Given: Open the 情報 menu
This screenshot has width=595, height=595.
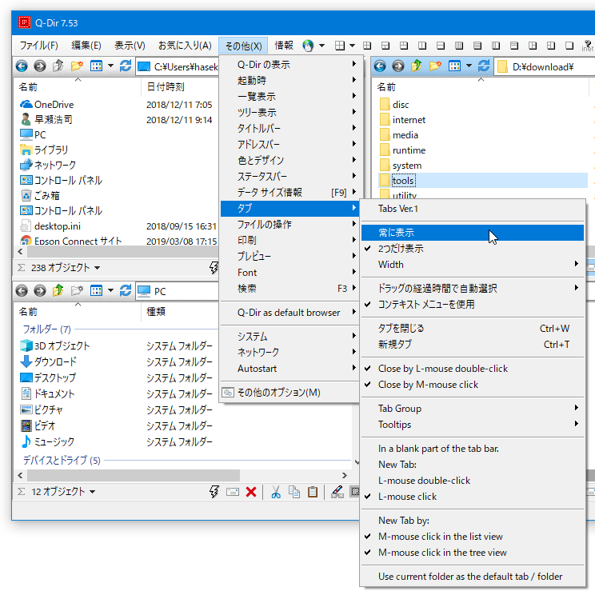Looking at the screenshot, I should 284,46.
